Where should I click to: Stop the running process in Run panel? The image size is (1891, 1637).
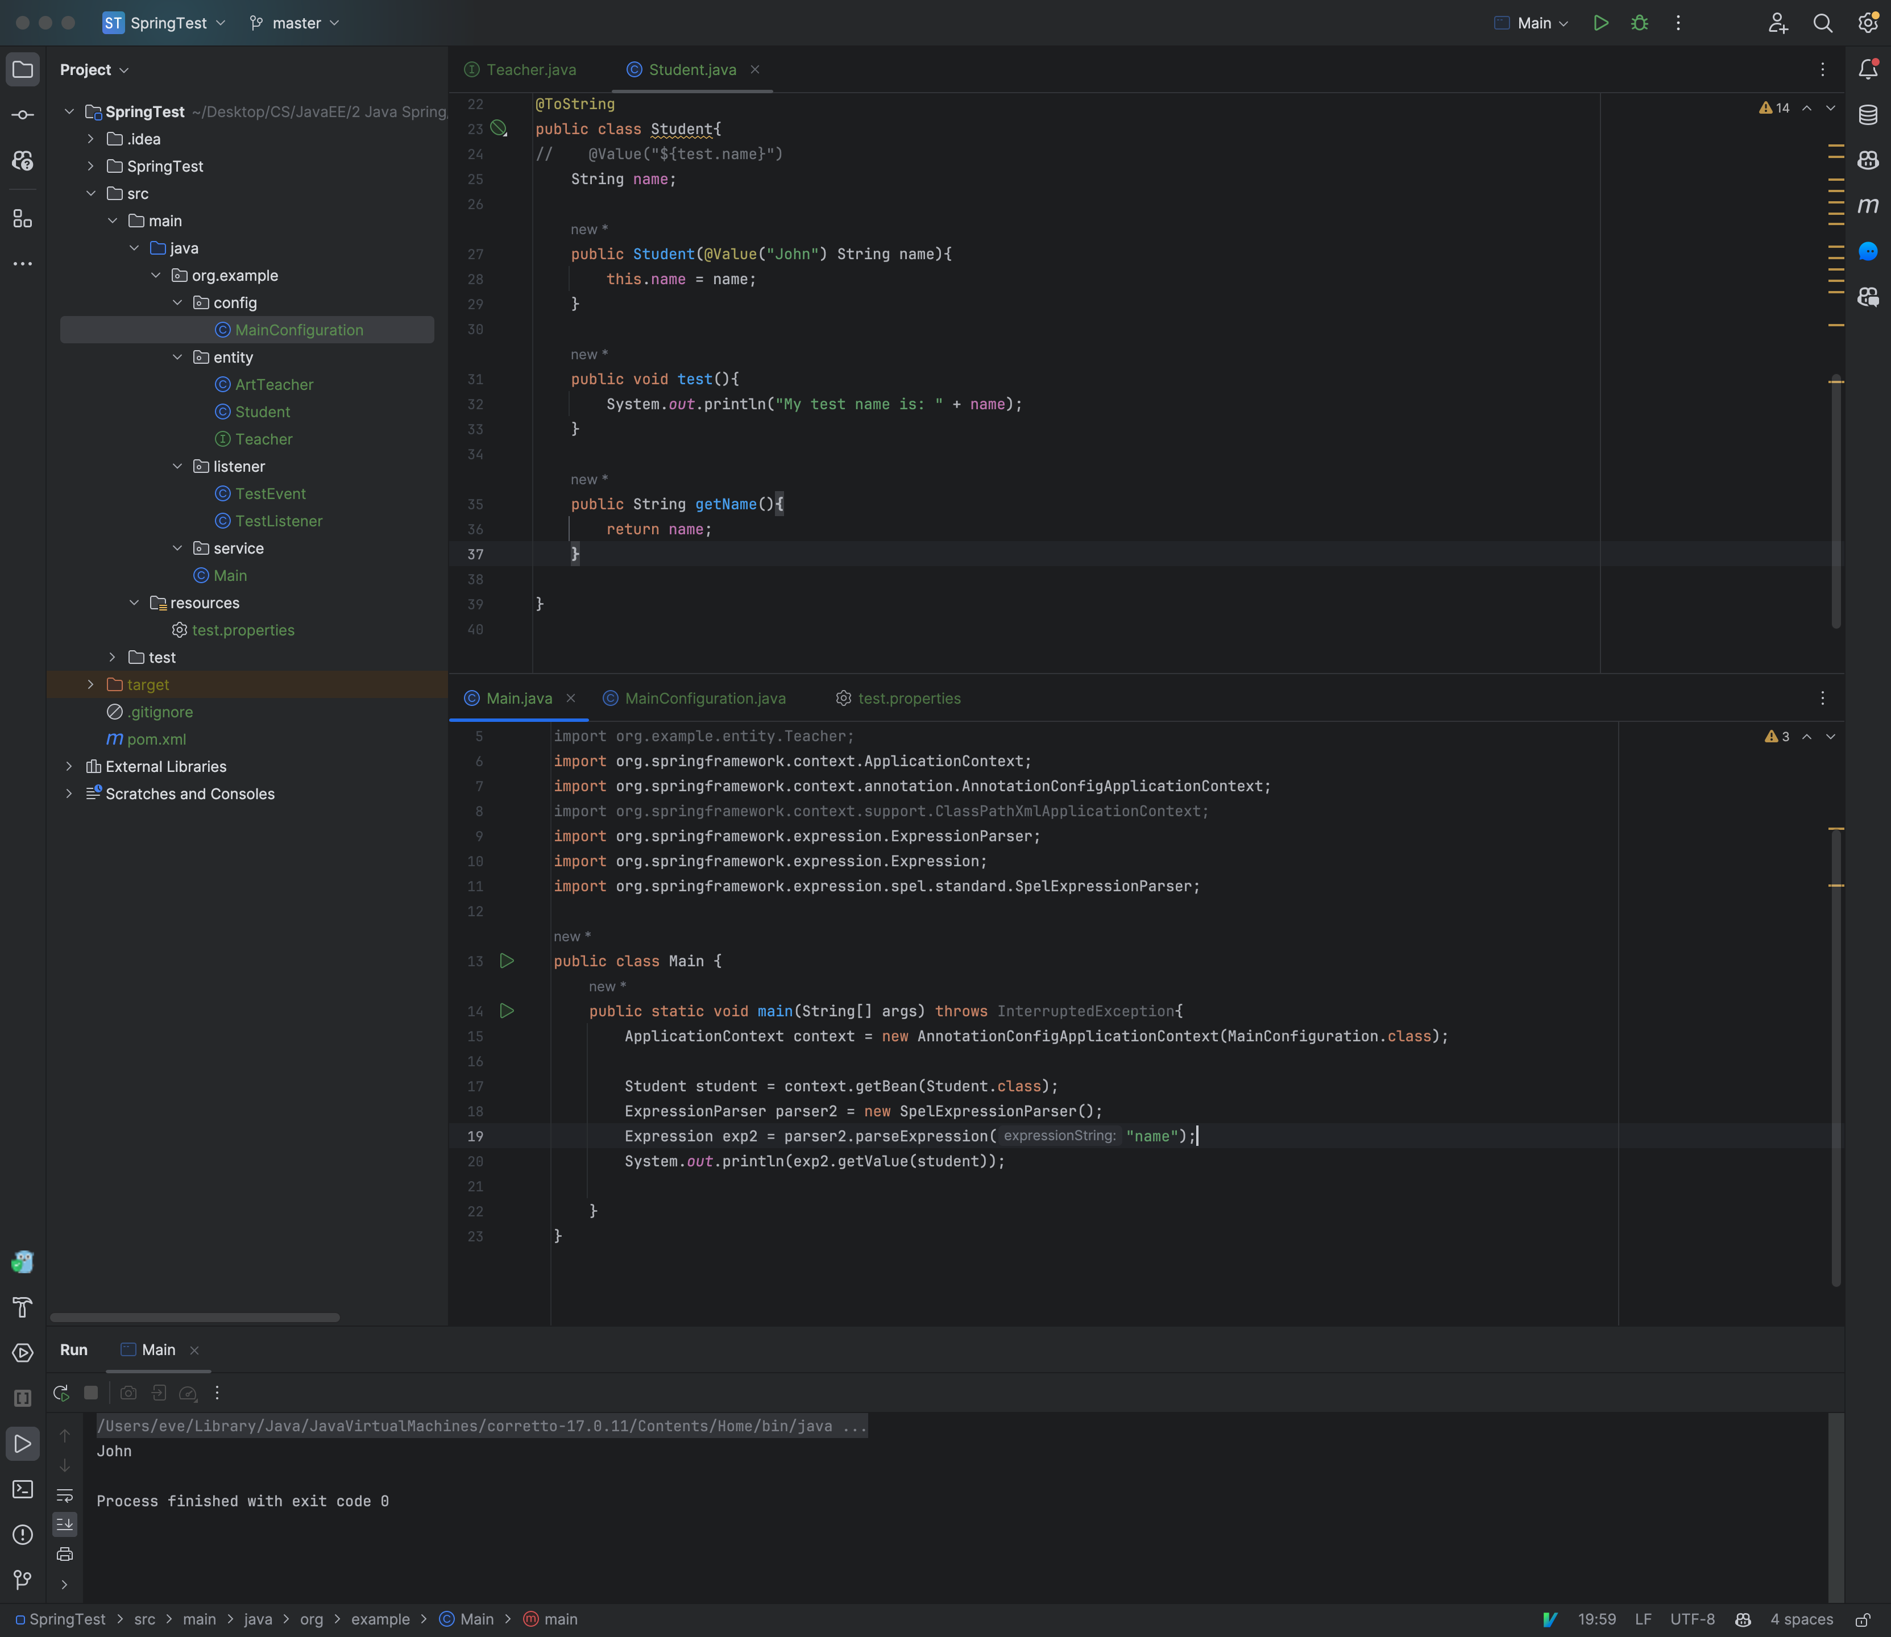click(90, 1393)
